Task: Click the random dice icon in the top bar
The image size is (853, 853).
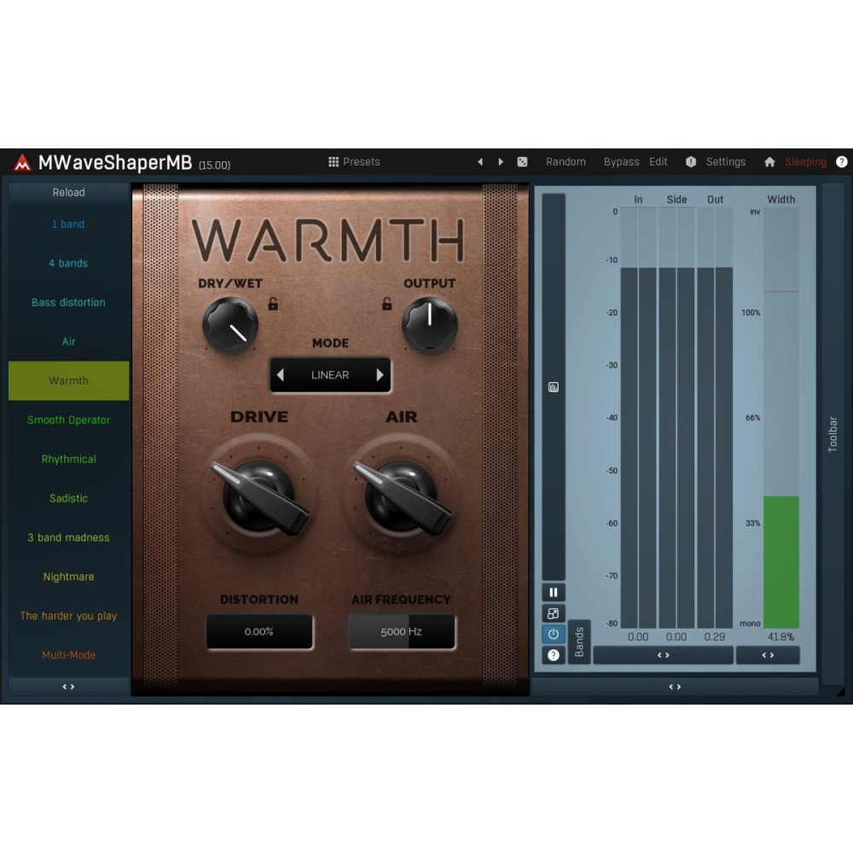Action: (522, 162)
